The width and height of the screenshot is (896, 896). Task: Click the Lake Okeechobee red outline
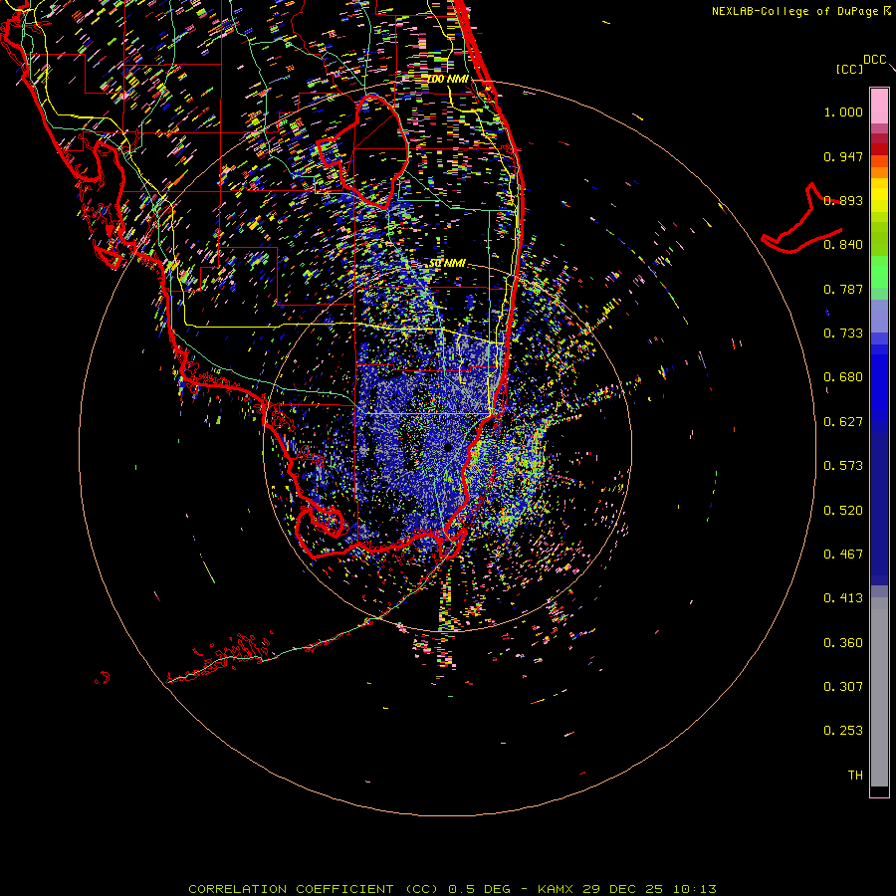pyautogui.click(x=363, y=152)
